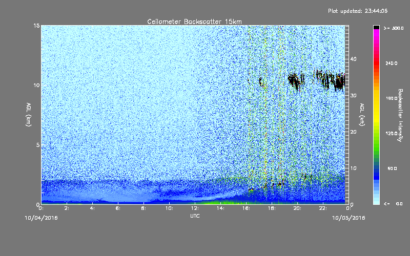Image resolution: width=410 pixels, height=256 pixels.
Task: Click the green surface backscatter layer near 14: UTC
Action: pyautogui.click(x=222, y=202)
